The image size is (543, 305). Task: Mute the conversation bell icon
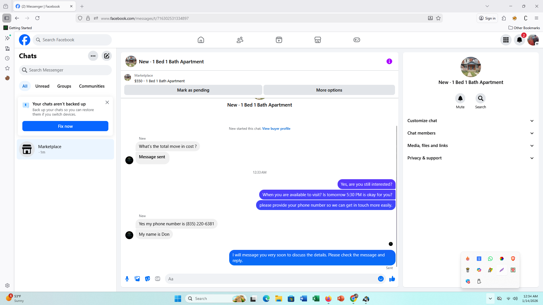pos(460,98)
